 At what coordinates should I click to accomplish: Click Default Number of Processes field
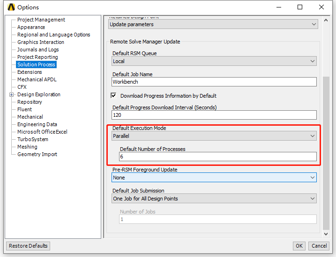coord(218,157)
